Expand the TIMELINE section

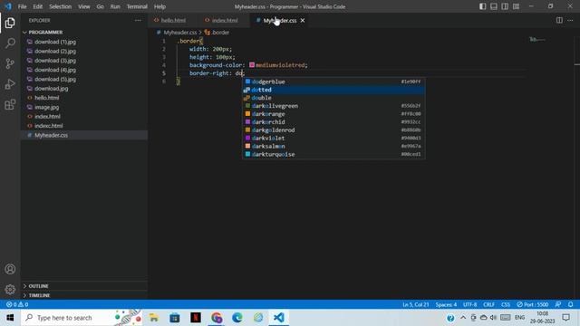click(x=84, y=295)
